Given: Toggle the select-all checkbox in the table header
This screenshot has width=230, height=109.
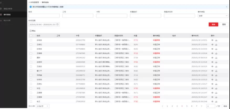Looking at the screenshot, I should point(31,36).
